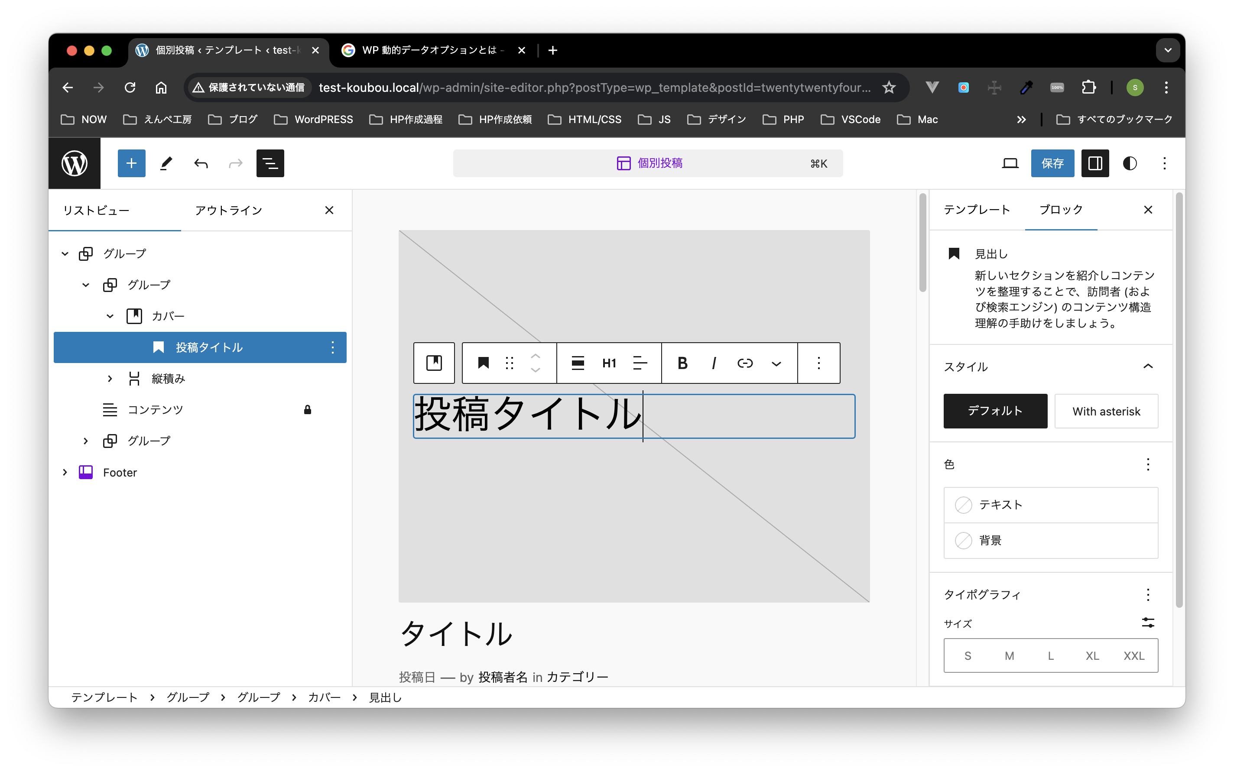Open the text alignment control
Image resolution: width=1234 pixels, height=772 pixels.
click(x=640, y=363)
